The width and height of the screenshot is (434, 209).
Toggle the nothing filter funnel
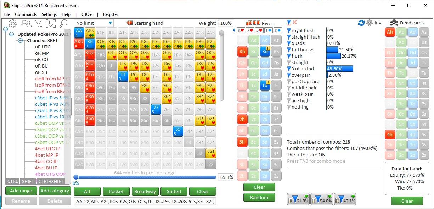pos(289,107)
